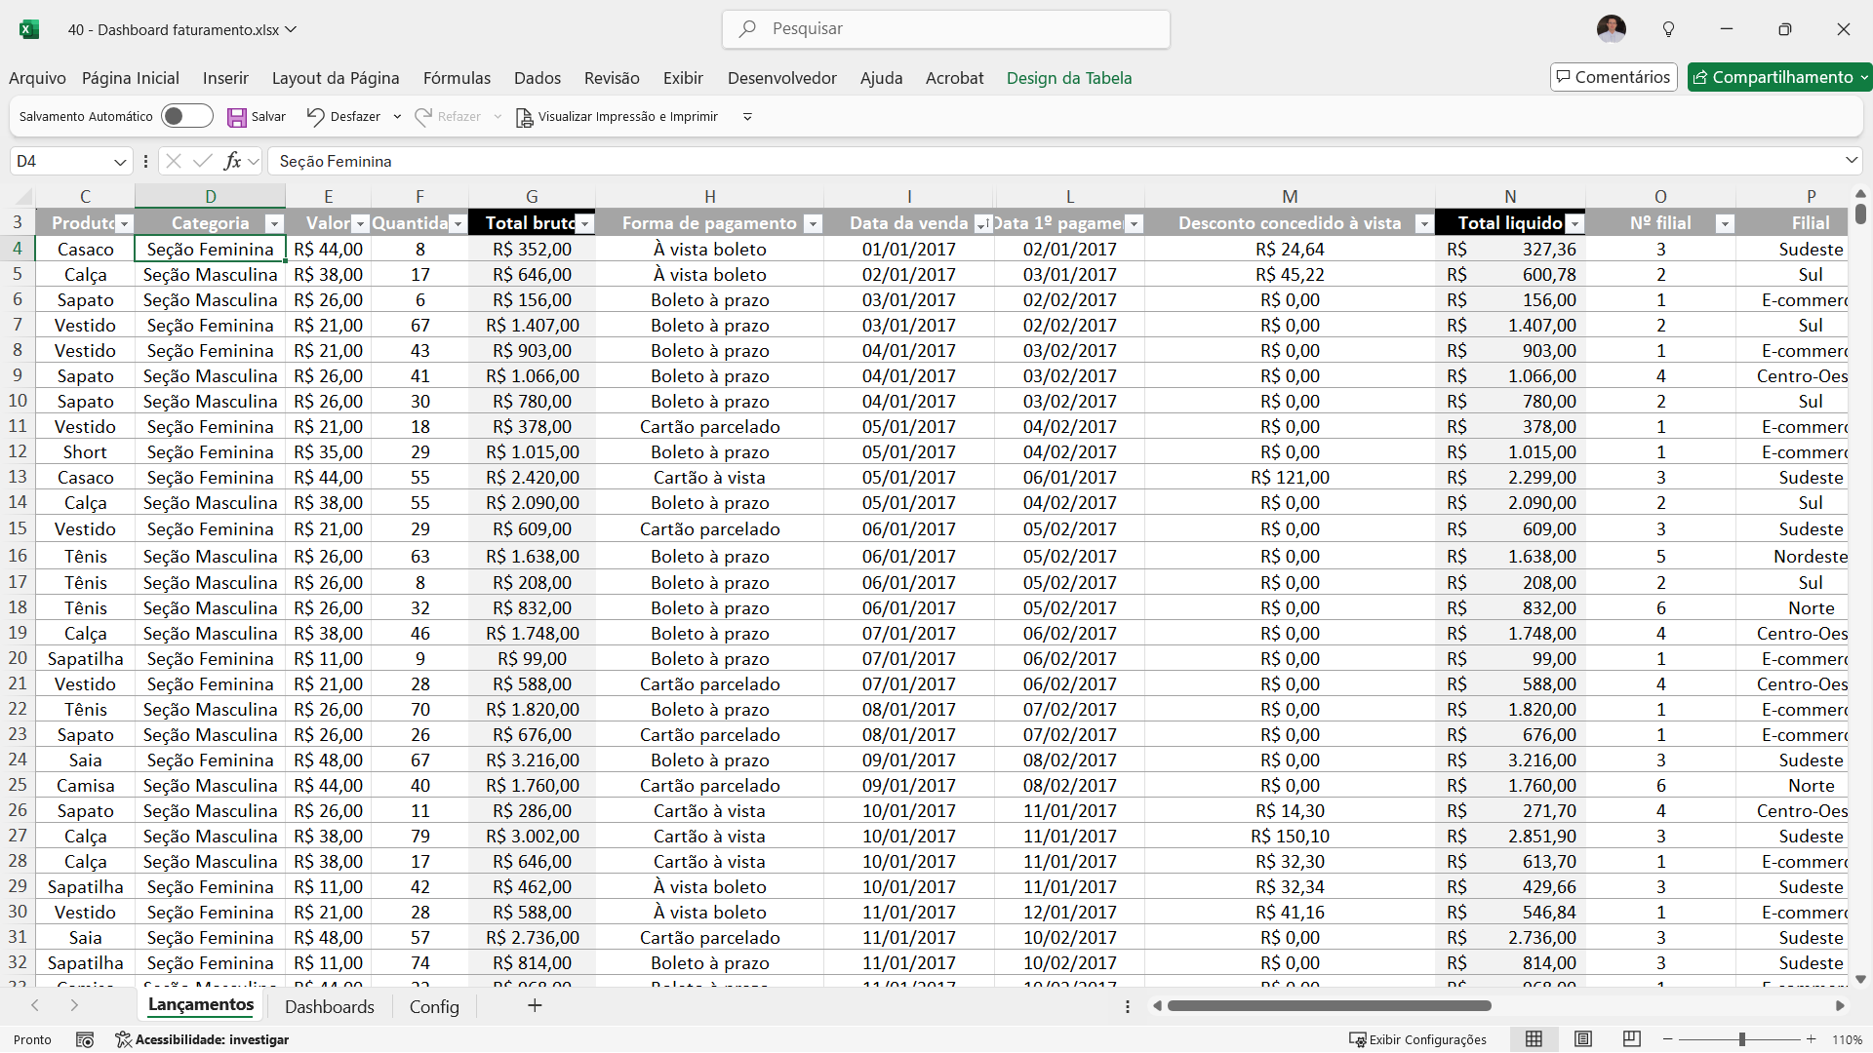Open the lightbulb ideas icon

[1668, 29]
